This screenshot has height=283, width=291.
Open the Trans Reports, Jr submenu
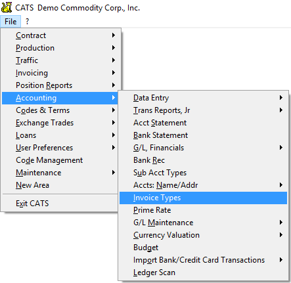point(203,110)
